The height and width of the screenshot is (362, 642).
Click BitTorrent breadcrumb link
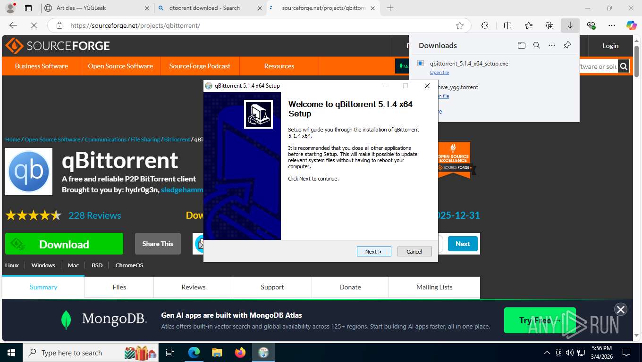[x=177, y=140]
